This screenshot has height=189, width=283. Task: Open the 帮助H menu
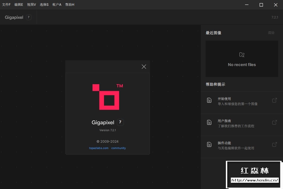(70, 5)
